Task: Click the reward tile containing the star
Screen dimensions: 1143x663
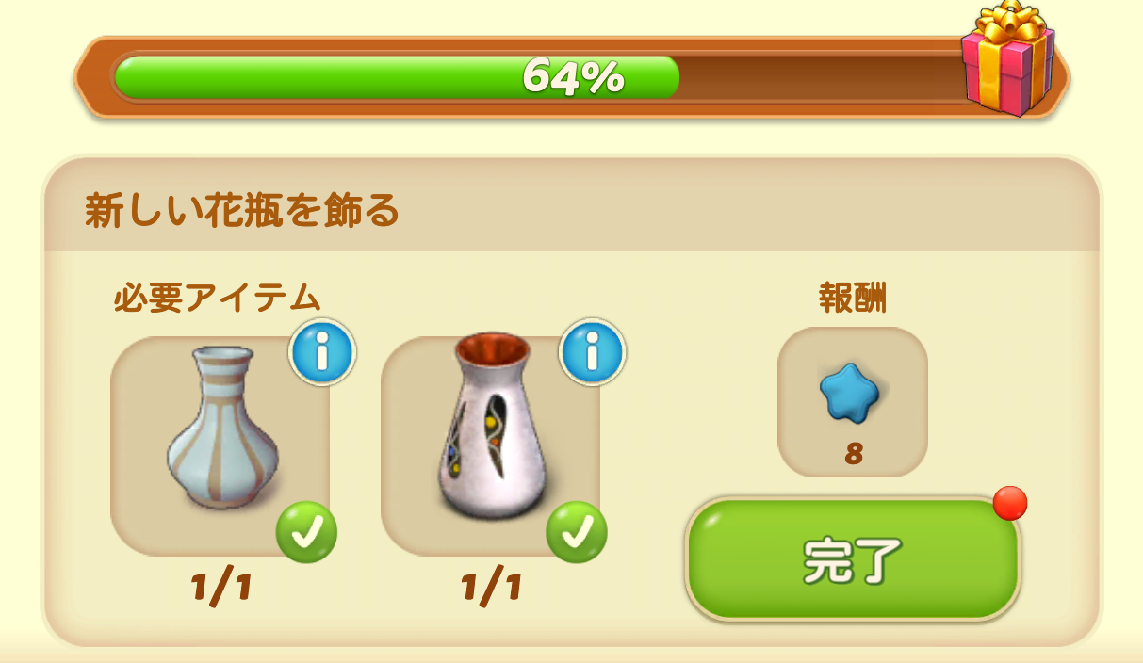Action: pos(853,402)
